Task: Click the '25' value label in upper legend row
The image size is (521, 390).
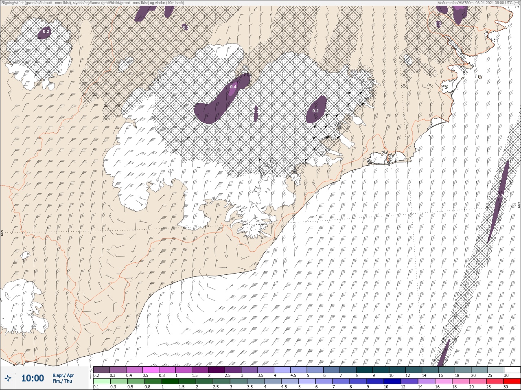Action: coord(490,375)
